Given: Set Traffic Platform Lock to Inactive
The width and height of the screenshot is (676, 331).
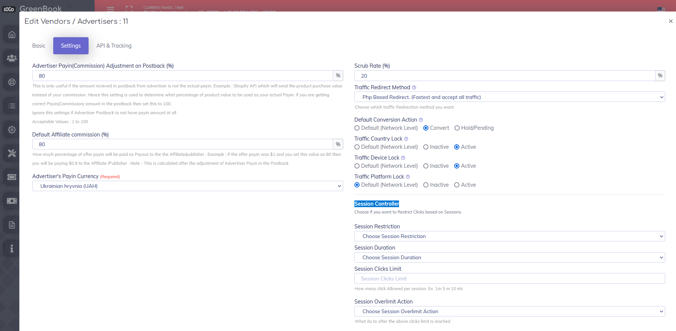Looking at the screenshot, I should click(x=426, y=185).
